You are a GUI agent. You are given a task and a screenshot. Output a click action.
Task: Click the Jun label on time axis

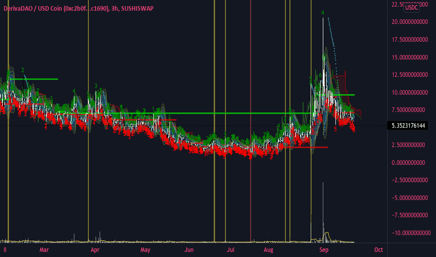[x=189, y=250]
